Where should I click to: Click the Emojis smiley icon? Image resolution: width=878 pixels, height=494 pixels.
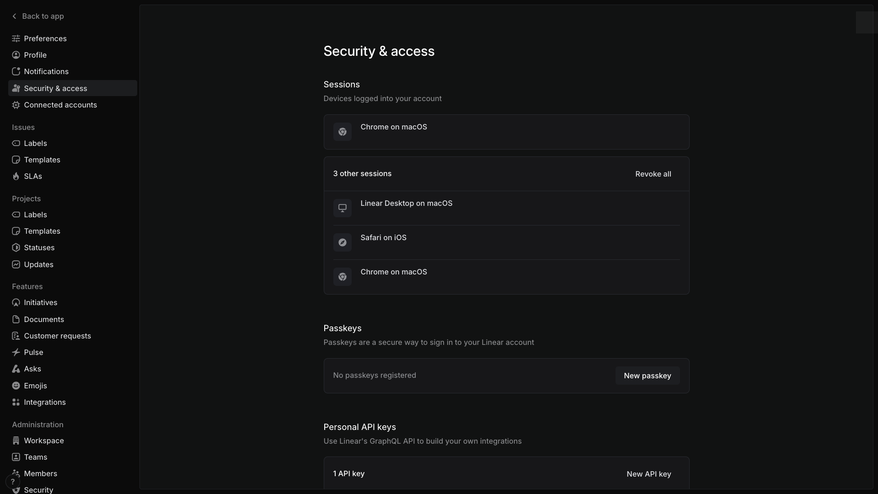tap(16, 386)
